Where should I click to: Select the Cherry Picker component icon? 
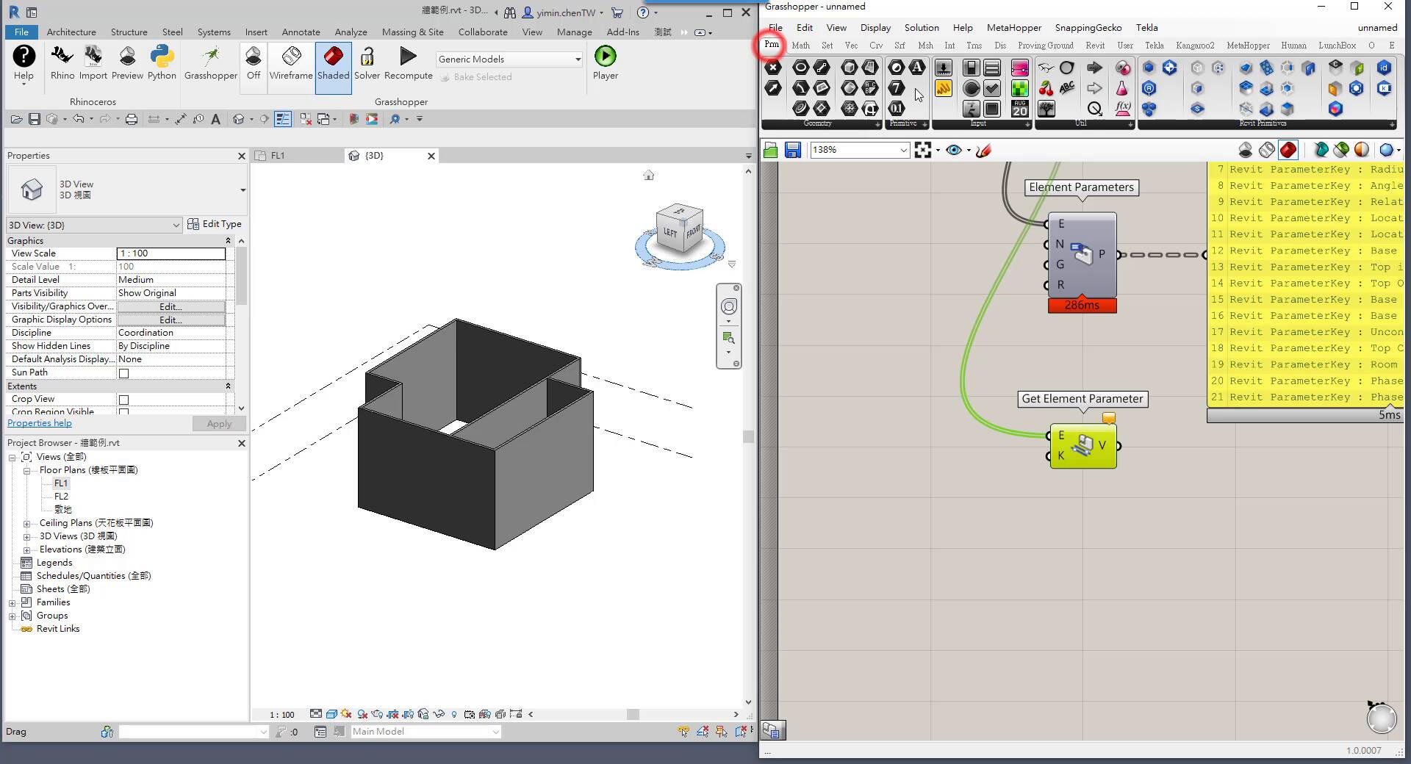point(1046,88)
